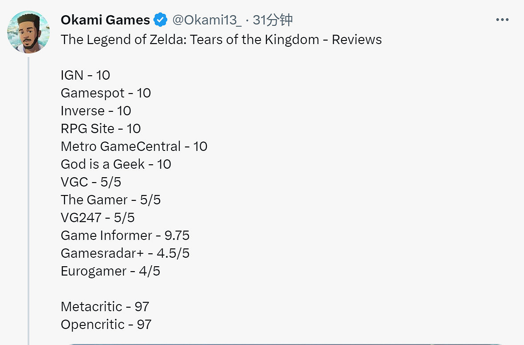Click the RPG Site - 10 line
The height and width of the screenshot is (345, 524).
(101, 129)
